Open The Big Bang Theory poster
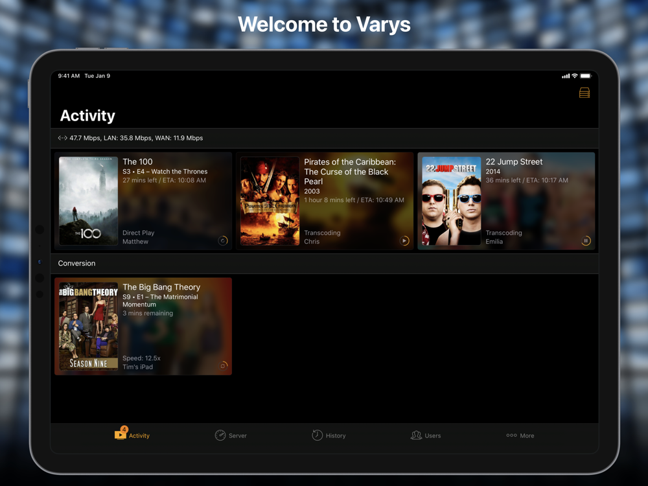Image resolution: width=648 pixels, height=486 pixels. point(88,326)
